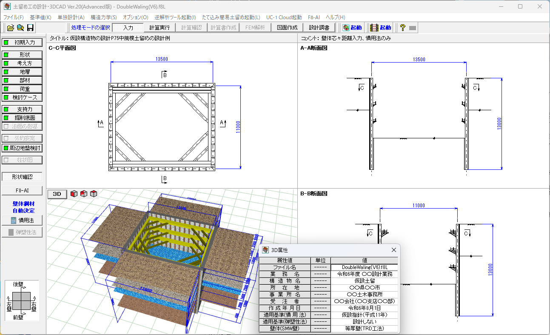550x335 pixels.
Task: Open the 掘削底面 input button
Action: pyautogui.click(x=22, y=118)
